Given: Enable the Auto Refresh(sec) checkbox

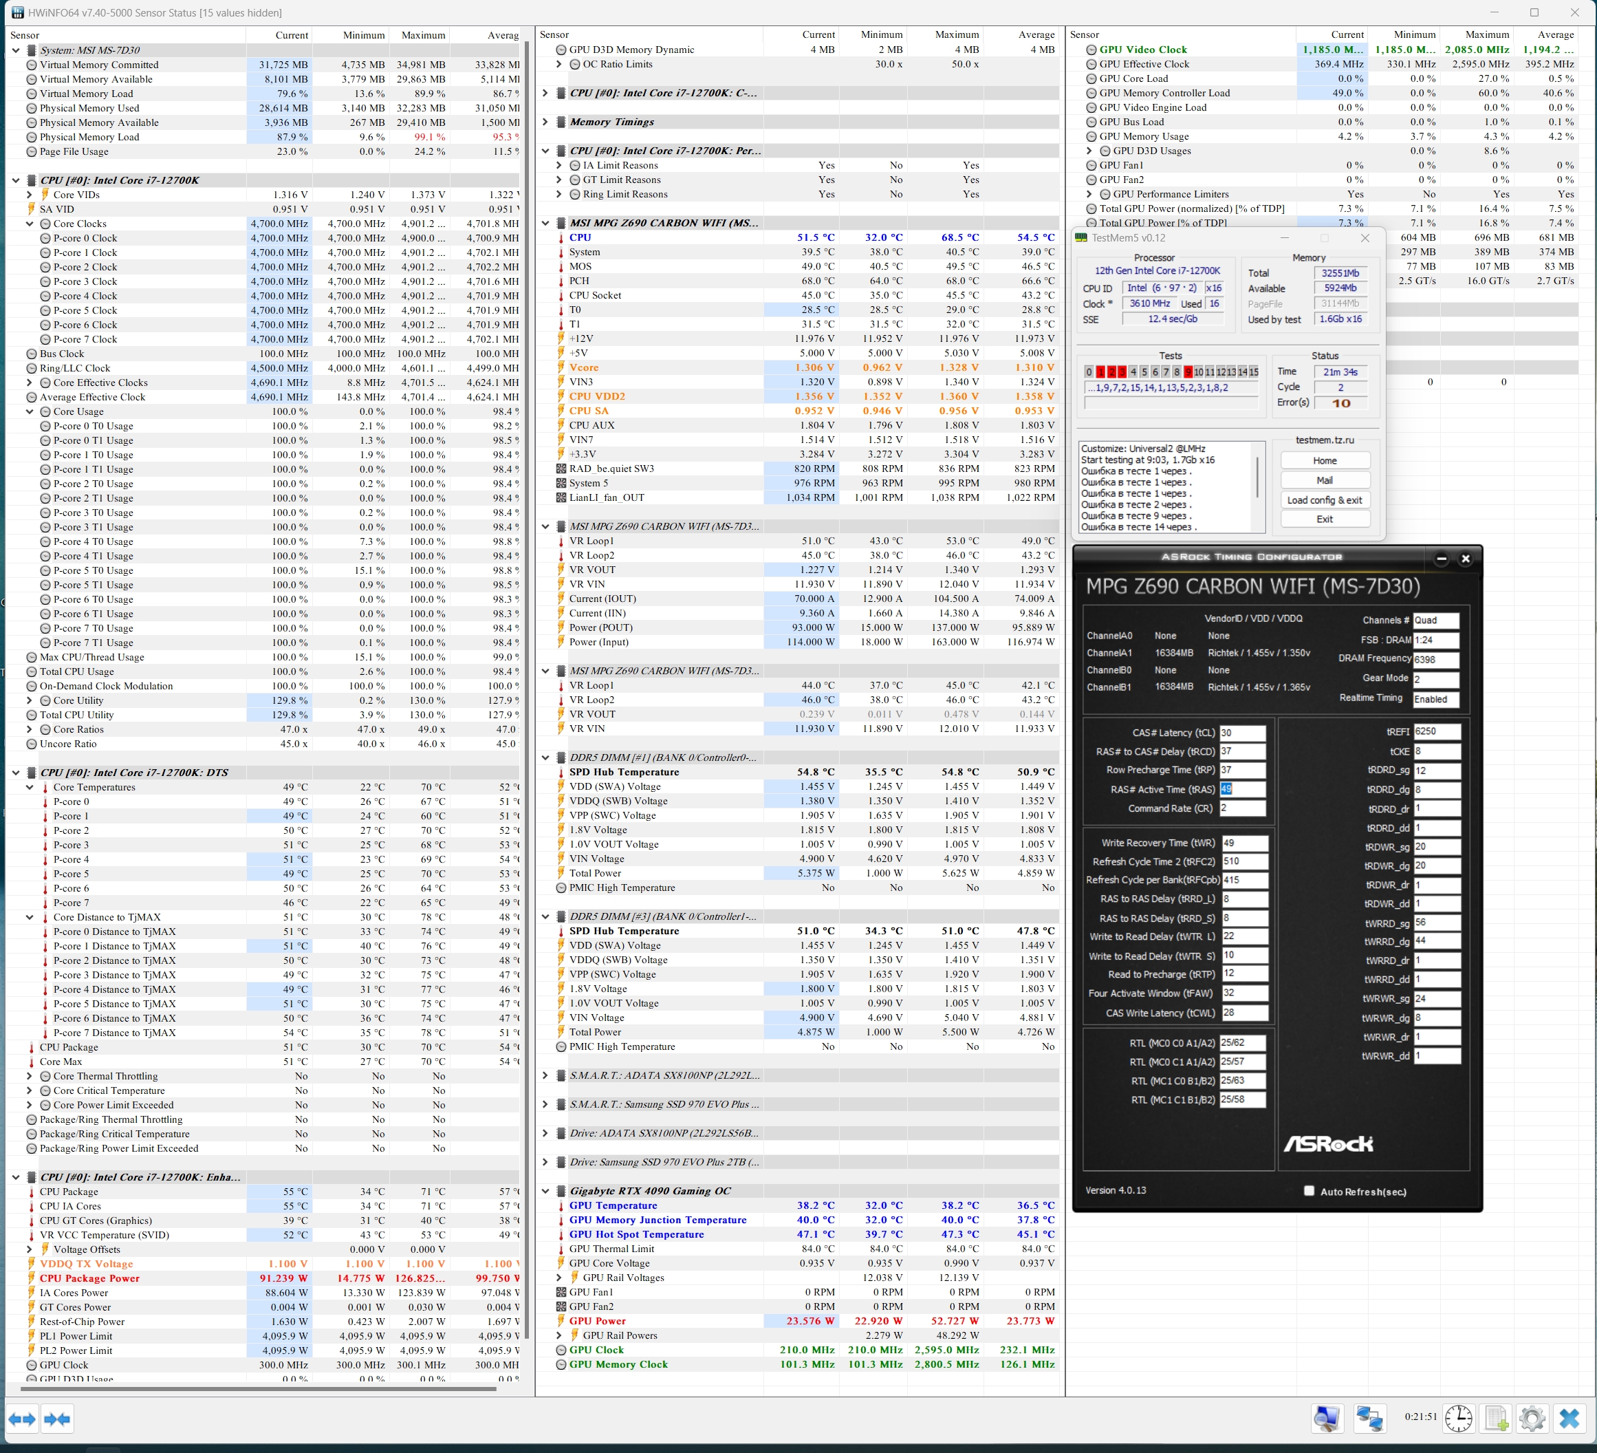Looking at the screenshot, I should (1309, 1191).
